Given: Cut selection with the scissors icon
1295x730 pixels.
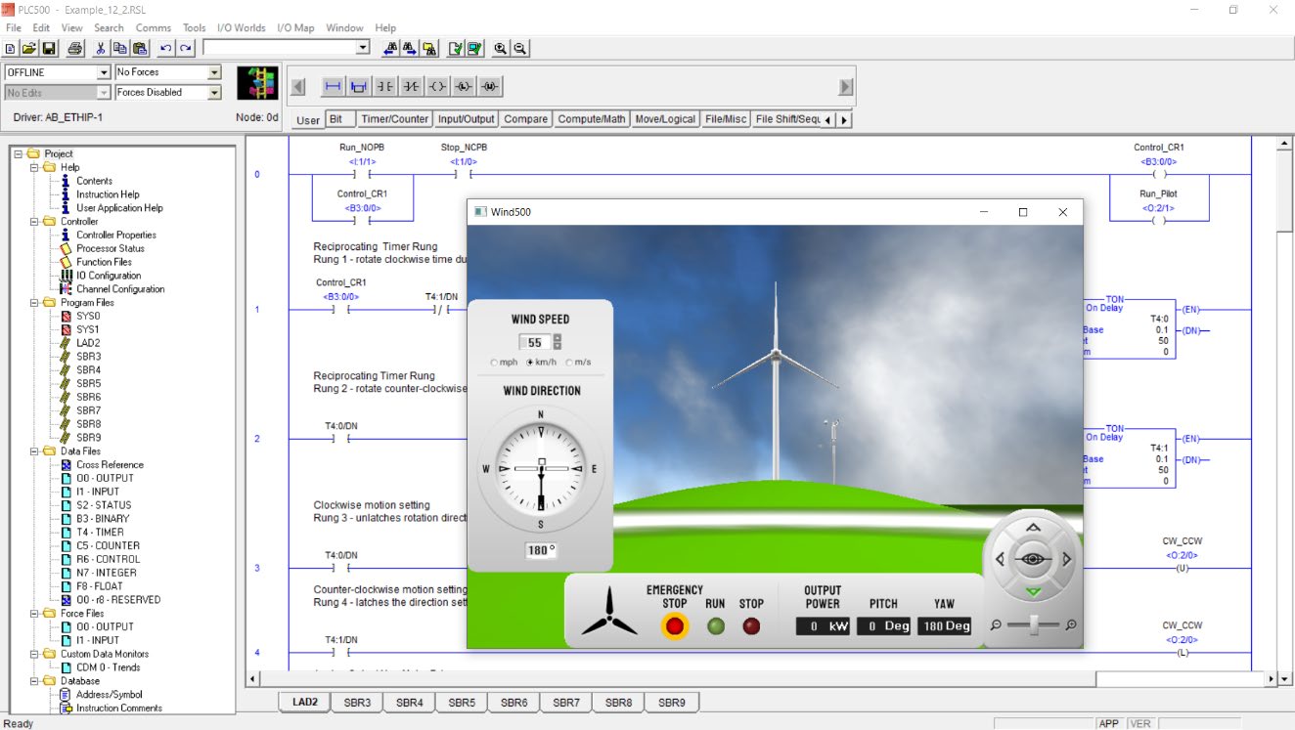Looking at the screenshot, I should [x=100, y=48].
